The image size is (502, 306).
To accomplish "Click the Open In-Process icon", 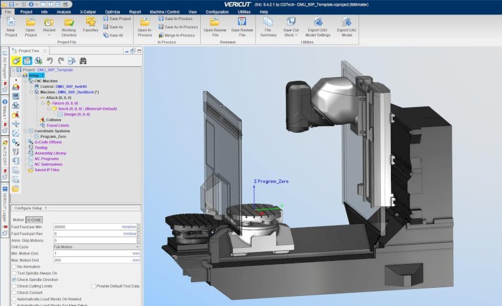I will click(145, 22).
